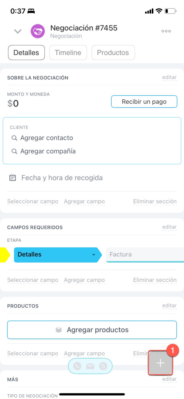The width and height of the screenshot is (184, 399).
Task: Edit the Sobre la negociación section
Action: click(169, 78)
